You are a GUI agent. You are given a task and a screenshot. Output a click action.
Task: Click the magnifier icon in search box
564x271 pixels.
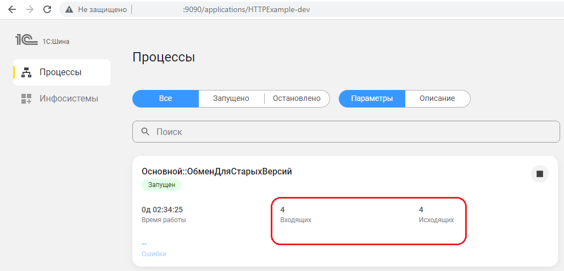pos(146,132)
